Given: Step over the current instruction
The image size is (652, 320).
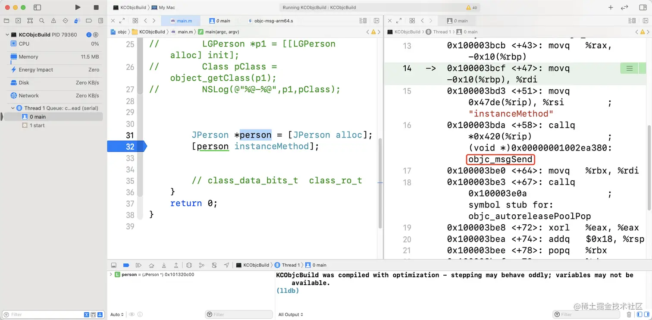Looking at the screenshot, I should pyautogui.click(x=151, y=265).
